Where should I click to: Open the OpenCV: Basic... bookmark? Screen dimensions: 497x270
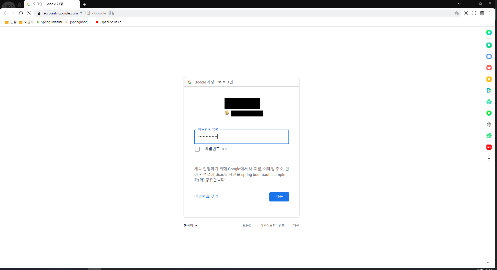[x=110, y=22]
